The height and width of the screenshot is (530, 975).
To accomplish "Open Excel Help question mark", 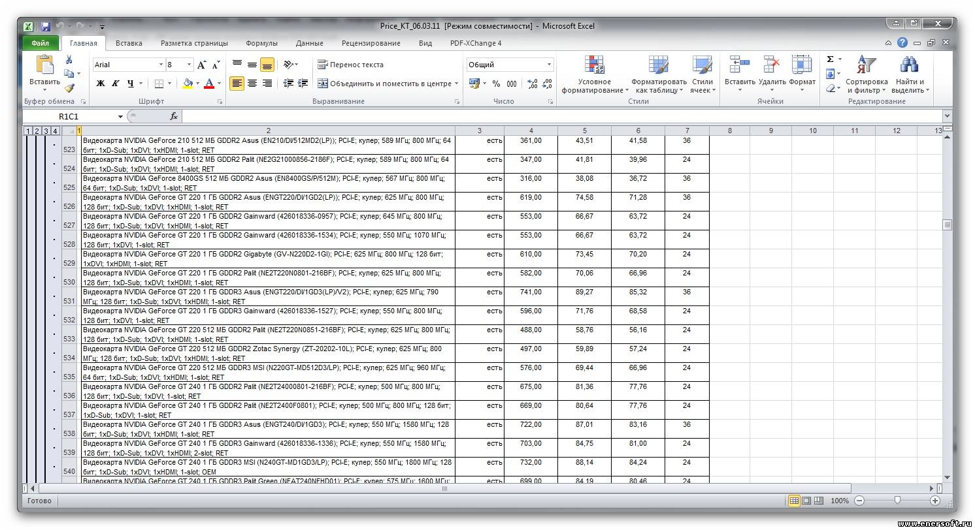I will click(902, 43).
